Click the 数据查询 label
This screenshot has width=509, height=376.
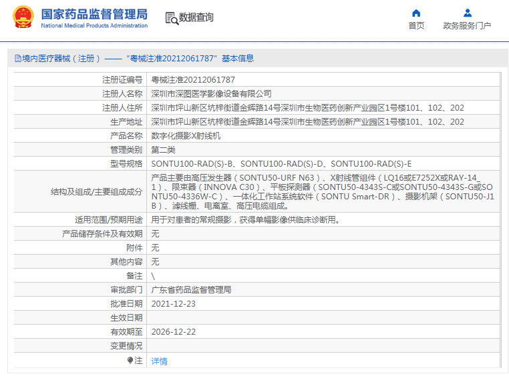point(196,17)
